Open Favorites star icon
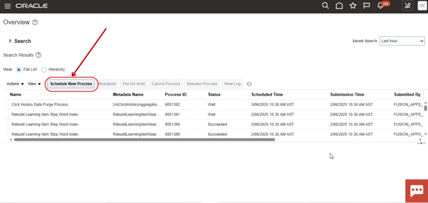428x203 pixels. pos(353,6)
